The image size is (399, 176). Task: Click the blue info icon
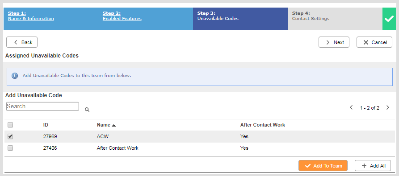[15, 76]
